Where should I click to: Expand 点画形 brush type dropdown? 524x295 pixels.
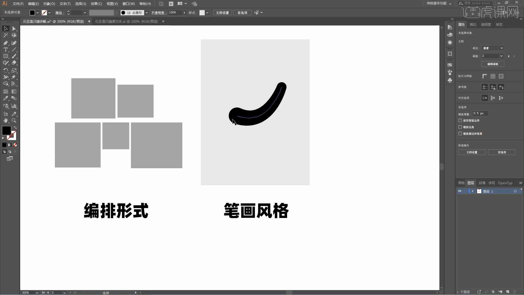click(x=147, y=13)
